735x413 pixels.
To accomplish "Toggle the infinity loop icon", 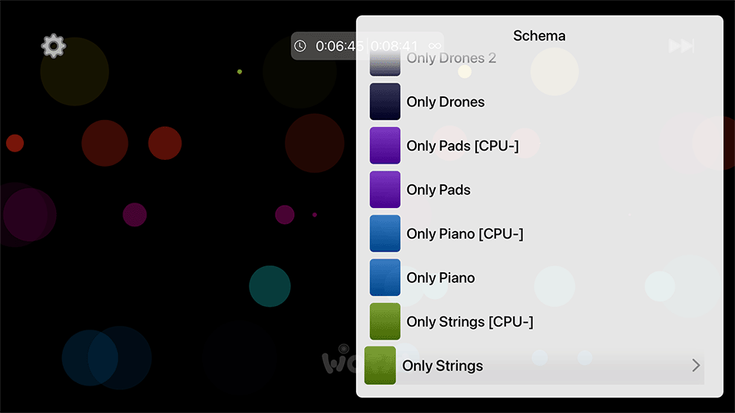I will click(435, 46).
